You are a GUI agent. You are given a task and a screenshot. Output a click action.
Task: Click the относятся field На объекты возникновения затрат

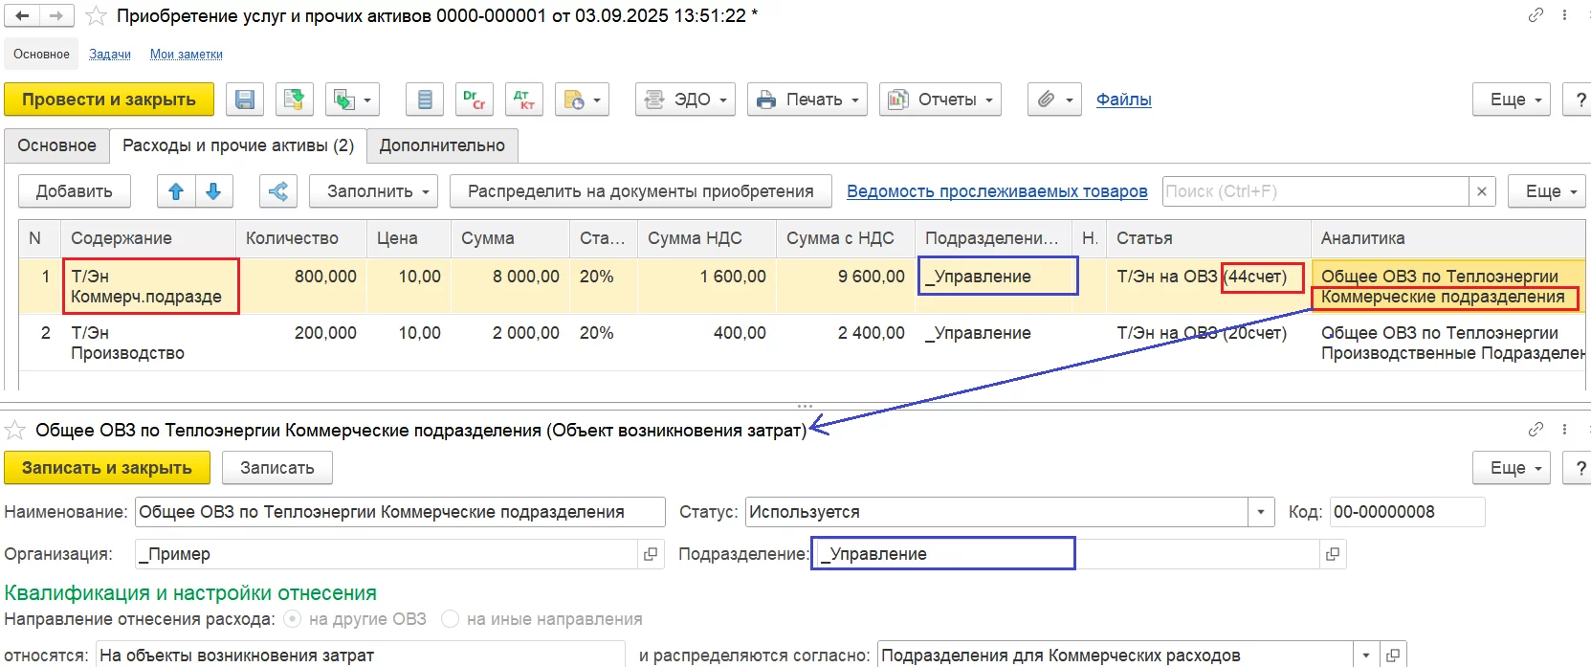(360, 656)
